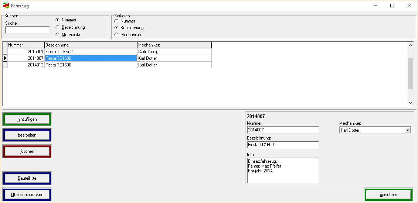Click row selector of row 2014012
418x203 pixels.
[x=5, y=65]
